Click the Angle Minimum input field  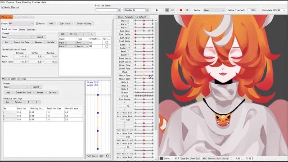(x=20, y=57)
